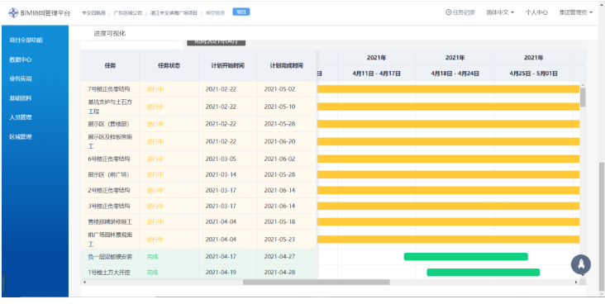Click the 中交四航局 breadcrumb
Viewport: 605px width, 304px height.
[93, 12]
